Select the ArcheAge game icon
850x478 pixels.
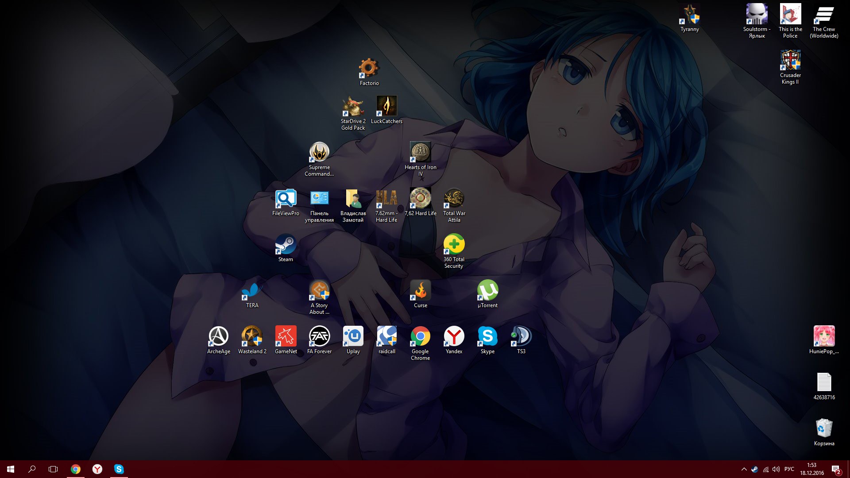pyautogui.click(x=219, y=337)
